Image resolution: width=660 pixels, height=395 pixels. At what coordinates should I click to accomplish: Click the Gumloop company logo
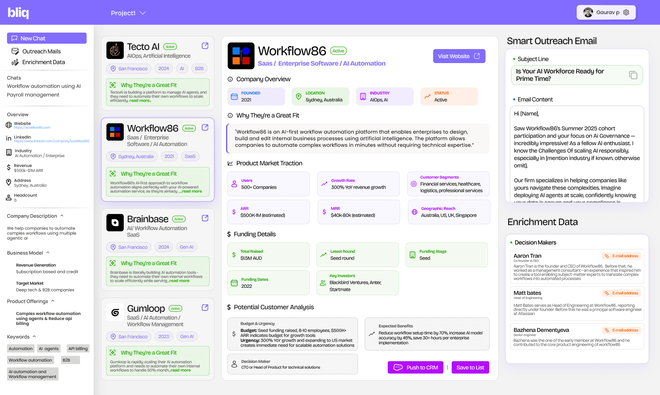click(115, 313)
